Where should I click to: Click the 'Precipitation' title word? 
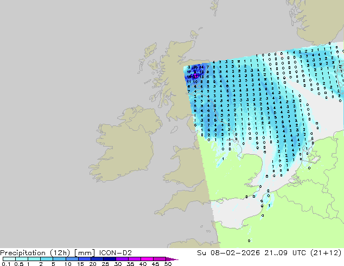[23, 253]
